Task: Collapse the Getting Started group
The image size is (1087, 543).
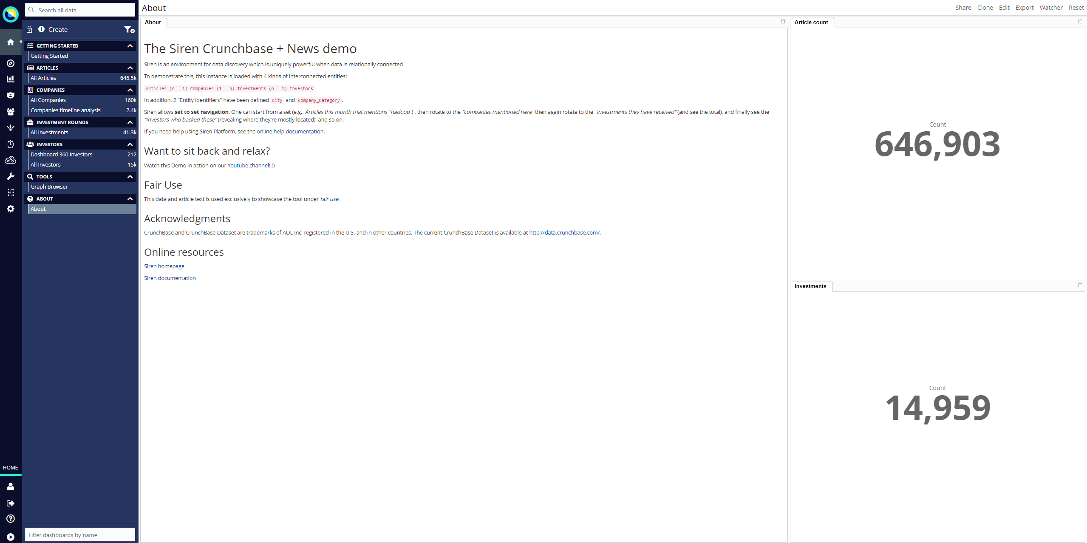Action: [130, 46]
